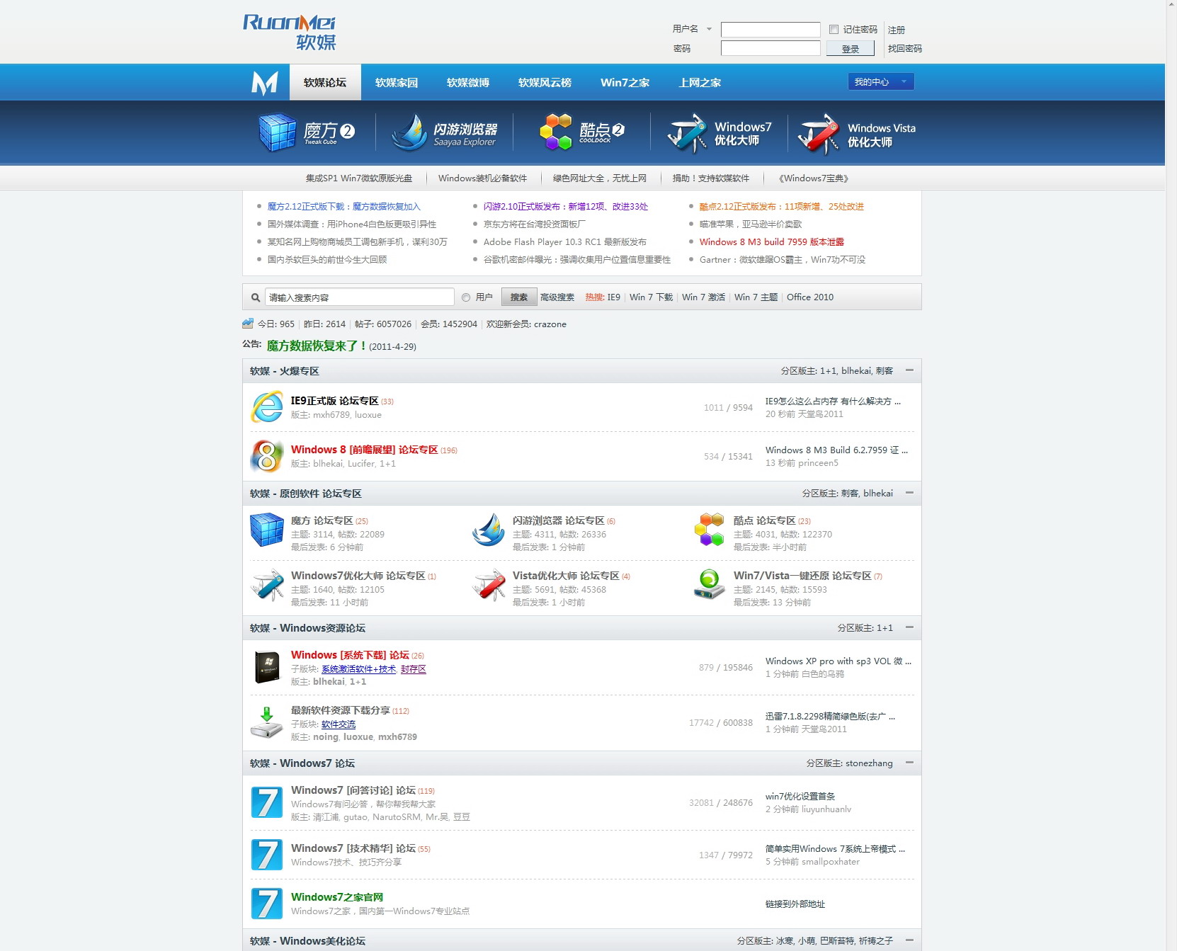This screenshot has width=1177, height=951.
Task: Click the 搜索 search button
Action: click(x=519, y=297)
